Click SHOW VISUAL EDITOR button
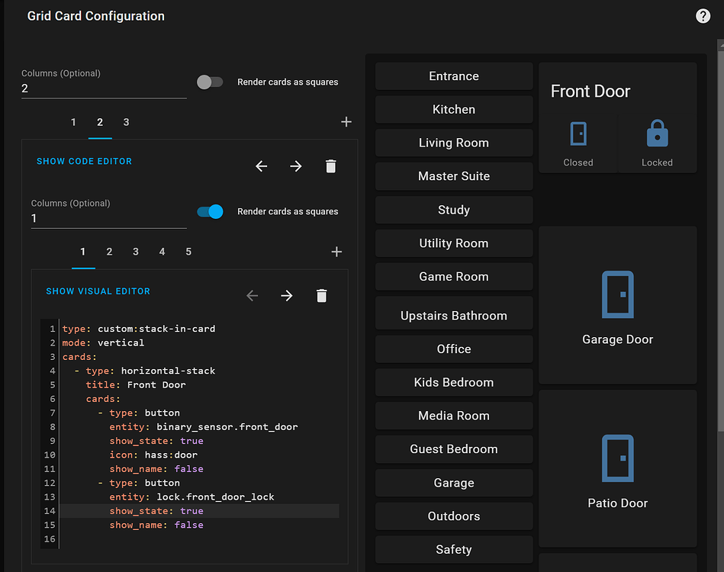 coord(98,291)
